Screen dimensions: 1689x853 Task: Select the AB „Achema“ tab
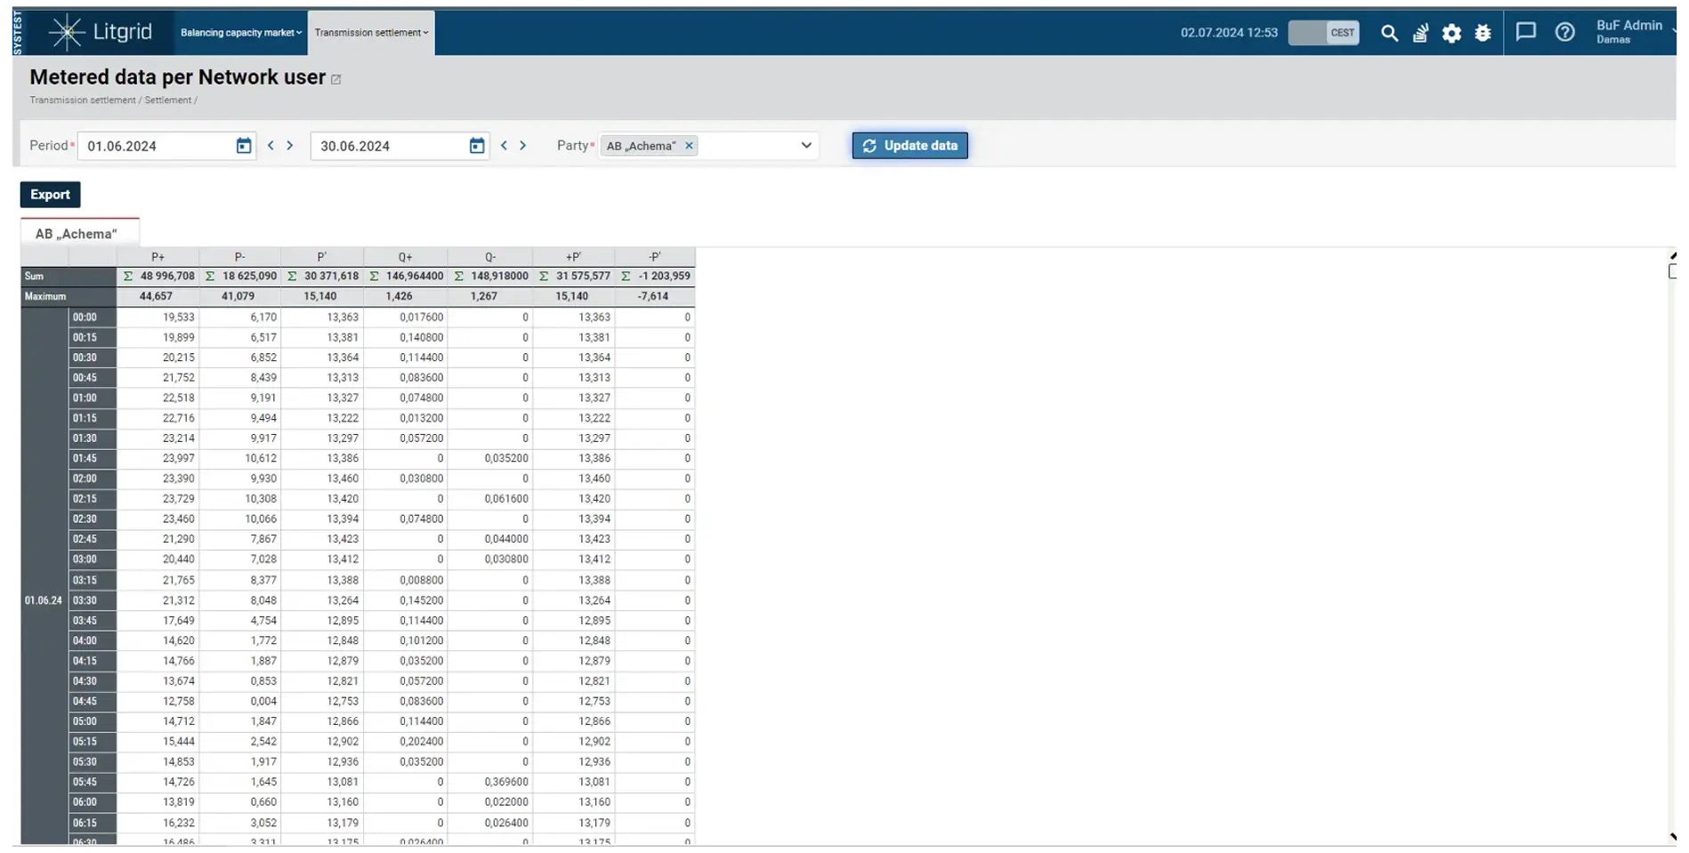click(x=77, y=233)
